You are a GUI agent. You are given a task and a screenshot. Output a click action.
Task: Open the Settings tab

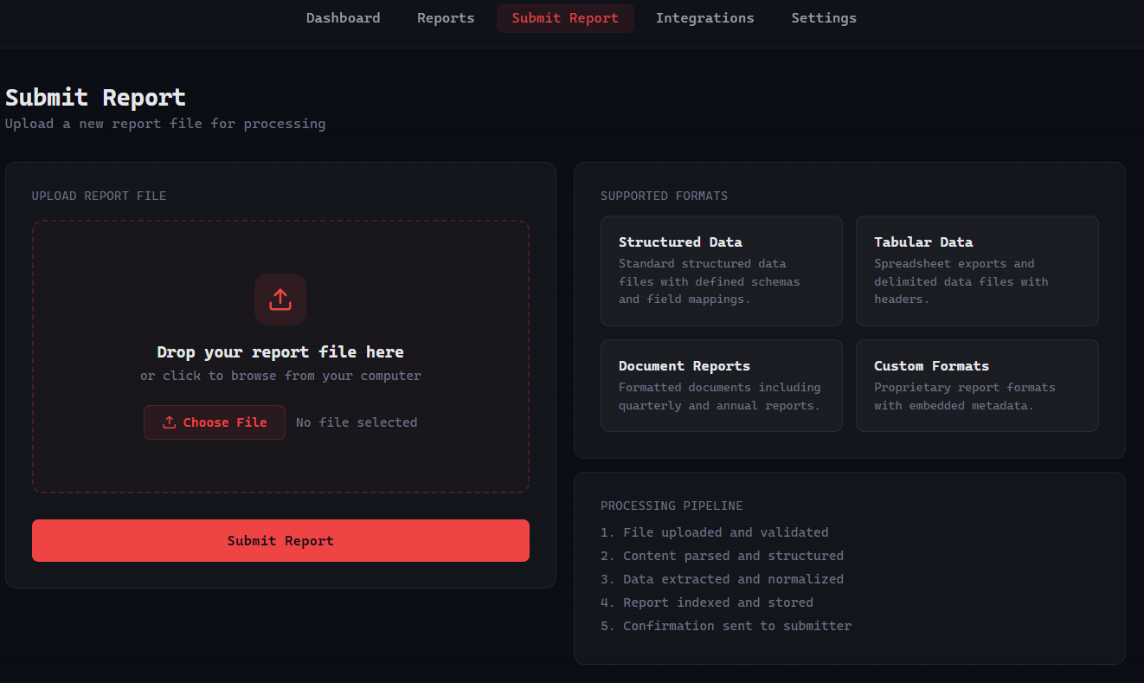824,18
